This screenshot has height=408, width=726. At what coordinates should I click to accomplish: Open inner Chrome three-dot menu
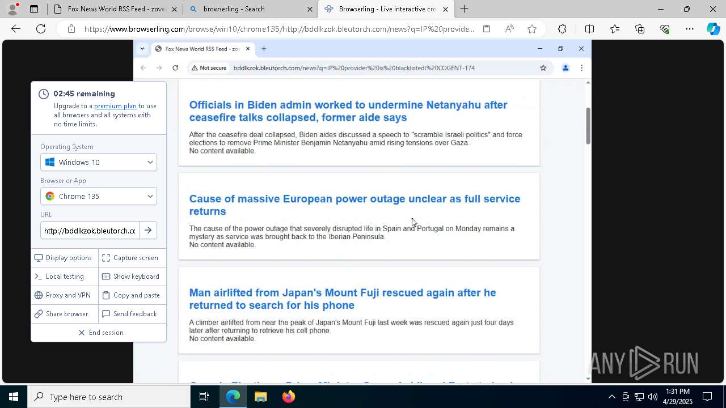[581, 68]
